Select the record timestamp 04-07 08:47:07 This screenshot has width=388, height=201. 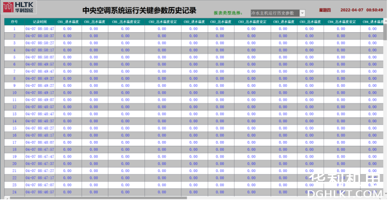40,185
